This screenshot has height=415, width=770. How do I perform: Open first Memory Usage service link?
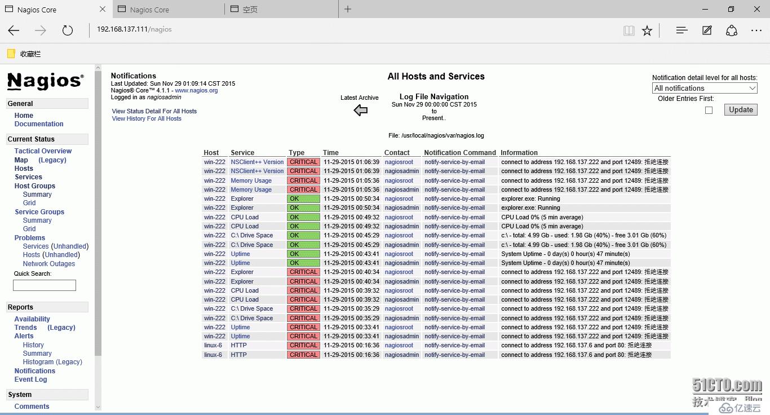(251, 180)
